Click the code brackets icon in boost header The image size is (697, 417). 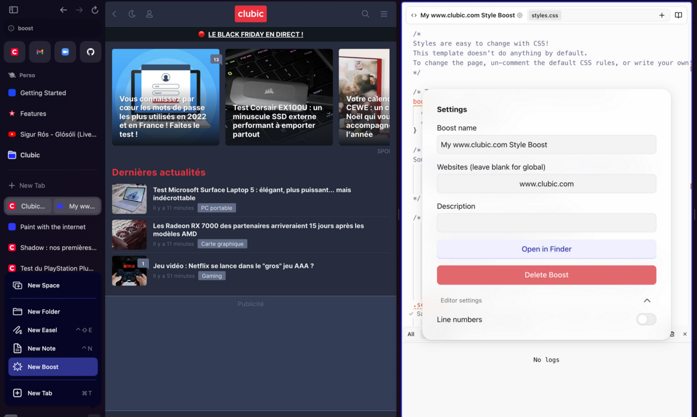coord(414,15)
